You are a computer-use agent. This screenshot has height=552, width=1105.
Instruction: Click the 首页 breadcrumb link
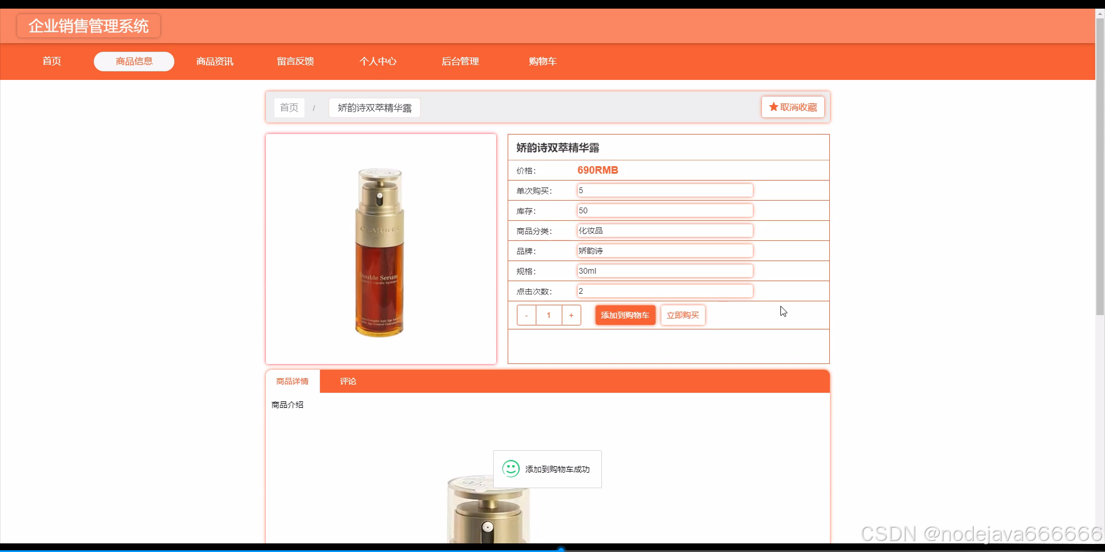289,108
